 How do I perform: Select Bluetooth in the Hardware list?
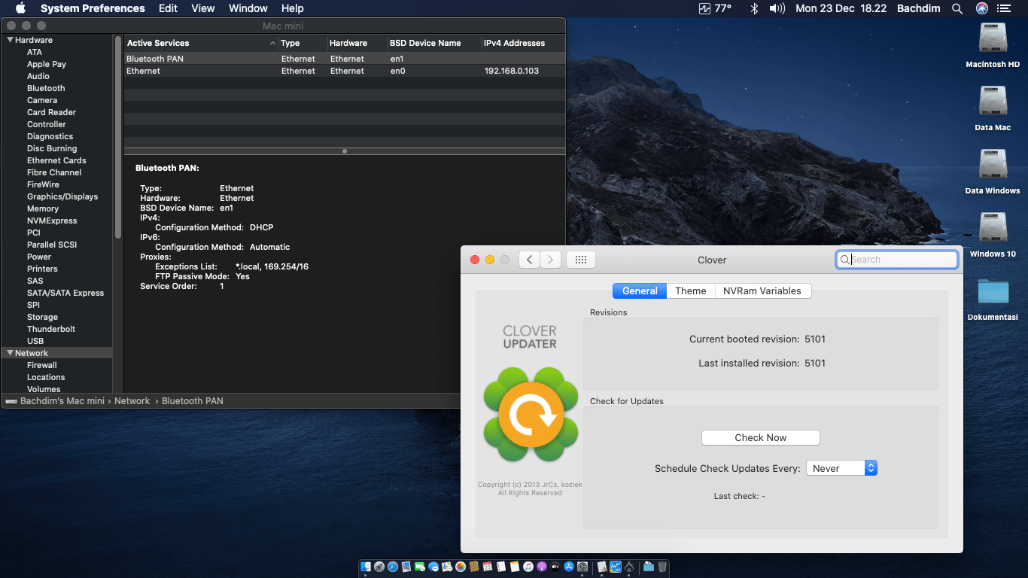coord(46,88)
